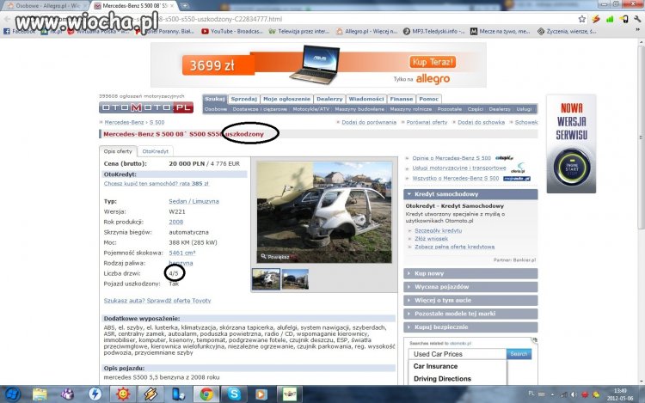This screenshot has width=645, height=403.
Task: Open the Chrome wrench settings menu
Action: click(x=637, y=19)
